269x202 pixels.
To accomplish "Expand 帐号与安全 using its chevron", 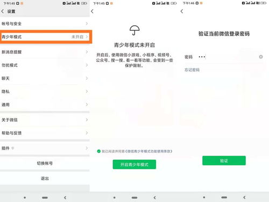I will click(x=87, y=24).
